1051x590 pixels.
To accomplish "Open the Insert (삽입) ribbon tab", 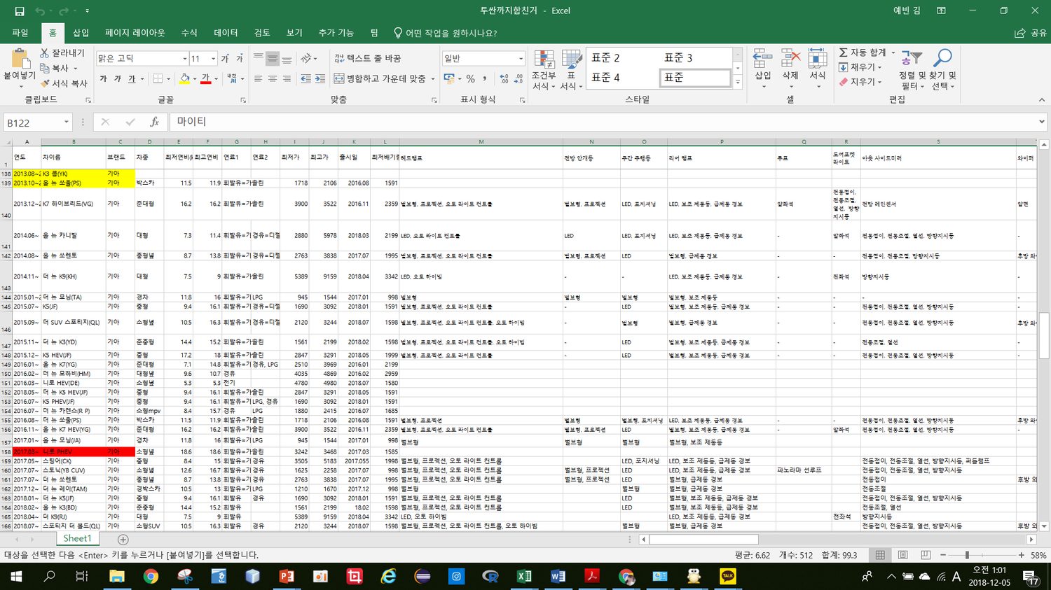I will (x=81, y=33).
